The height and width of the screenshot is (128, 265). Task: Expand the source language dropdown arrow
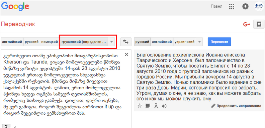point(111,42)
